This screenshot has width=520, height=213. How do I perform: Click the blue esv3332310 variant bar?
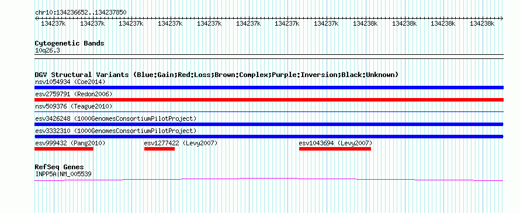coord(269,137)
